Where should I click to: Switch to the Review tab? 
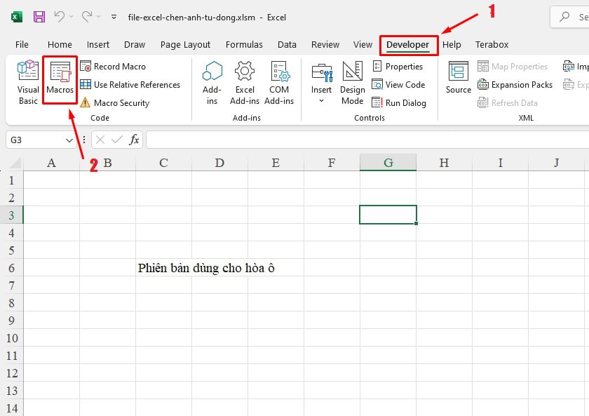[x=325, y=44]
